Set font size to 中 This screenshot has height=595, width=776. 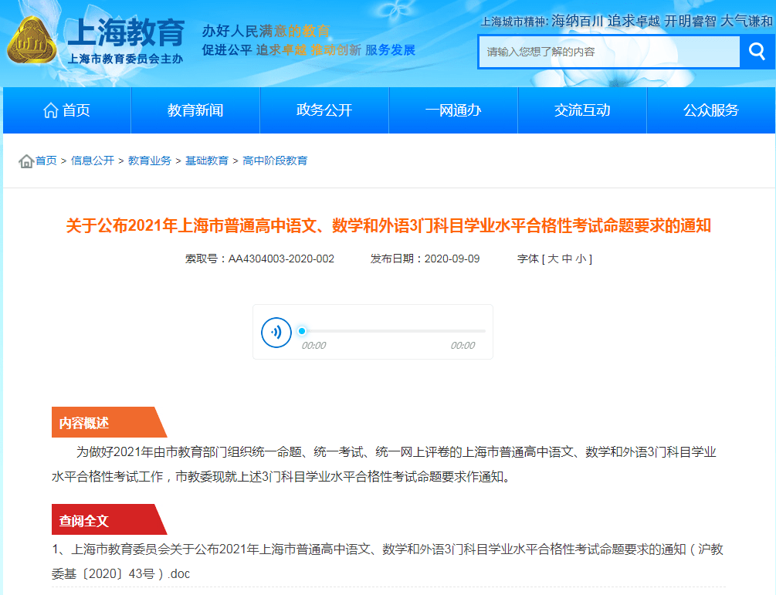pos(568,259)
